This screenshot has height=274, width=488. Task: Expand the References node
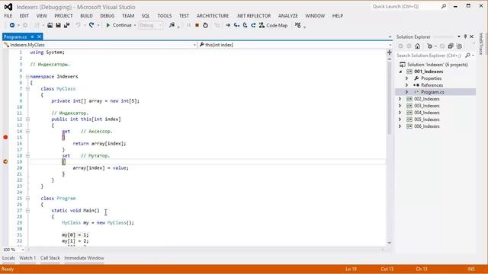(406, 85)
